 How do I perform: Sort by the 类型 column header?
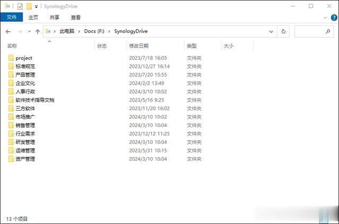192,46
